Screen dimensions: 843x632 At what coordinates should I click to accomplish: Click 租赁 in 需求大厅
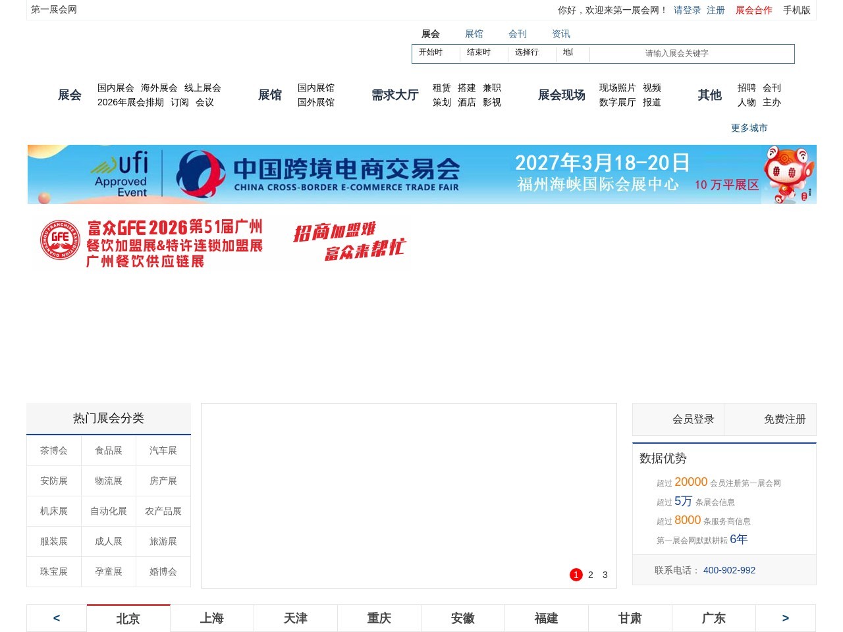[442, 88]
